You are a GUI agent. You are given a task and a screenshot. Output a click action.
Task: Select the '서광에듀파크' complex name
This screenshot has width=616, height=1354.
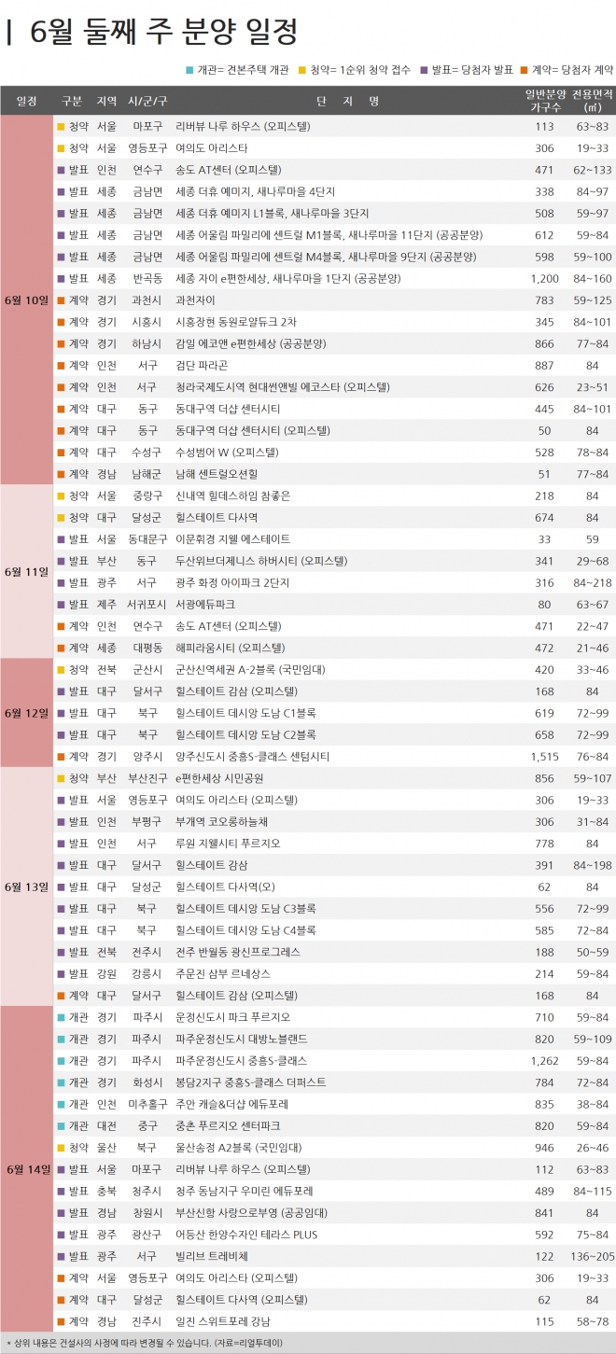pos(205,604)
